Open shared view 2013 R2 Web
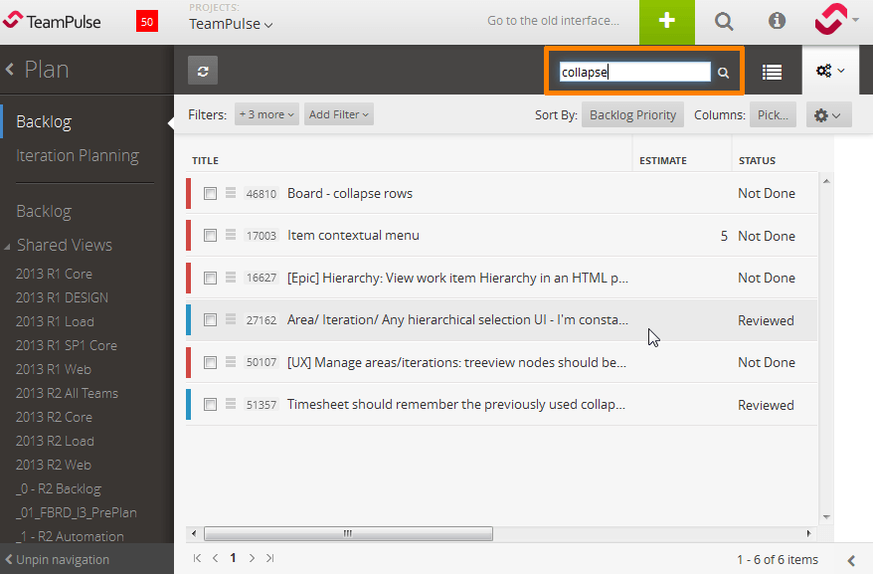This screenshot has height=574, width=873. 54,465
